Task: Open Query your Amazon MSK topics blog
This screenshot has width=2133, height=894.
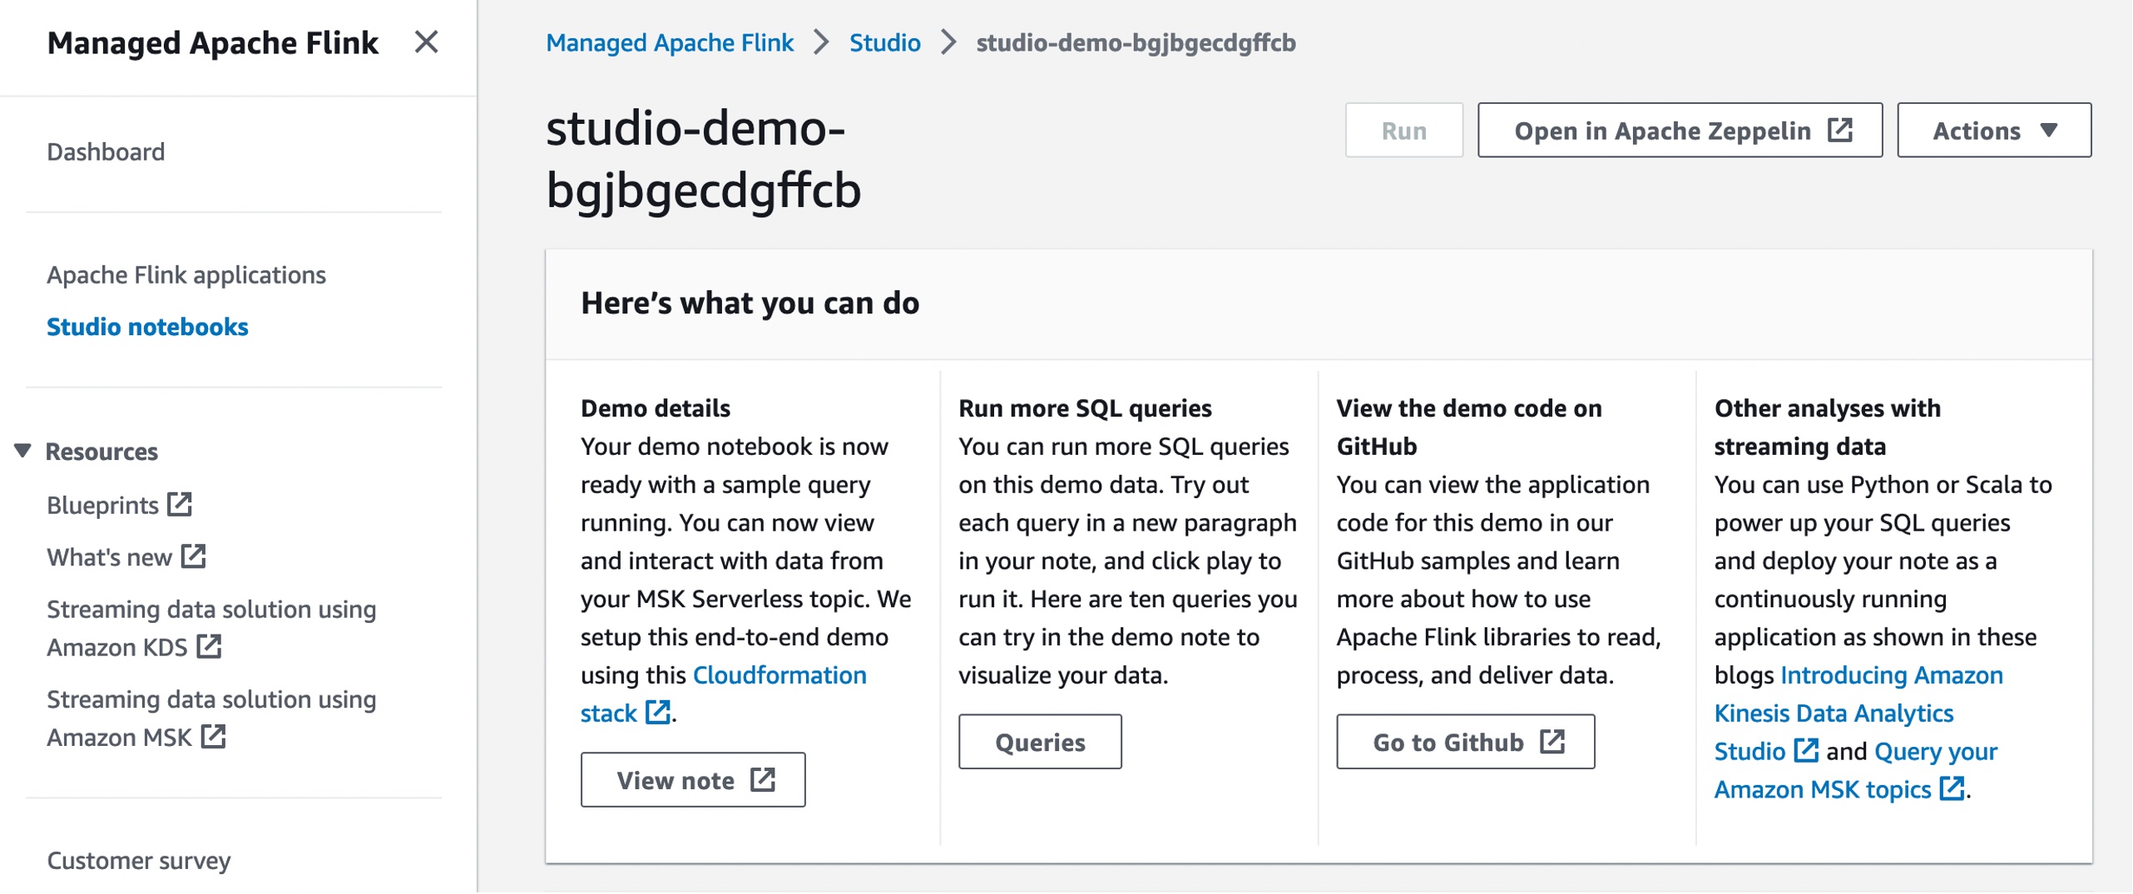Action: pos(1855,771)
